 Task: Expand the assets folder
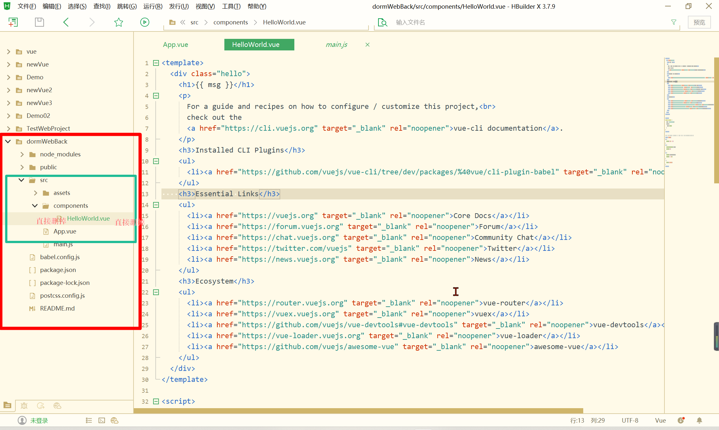tap(36, 193)
